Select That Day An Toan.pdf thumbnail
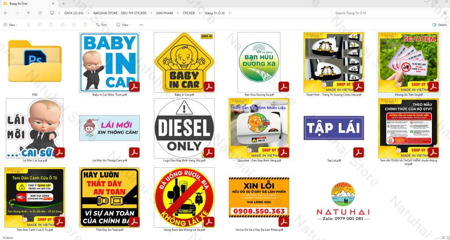 pyautogui.click(x=109, y=198)
